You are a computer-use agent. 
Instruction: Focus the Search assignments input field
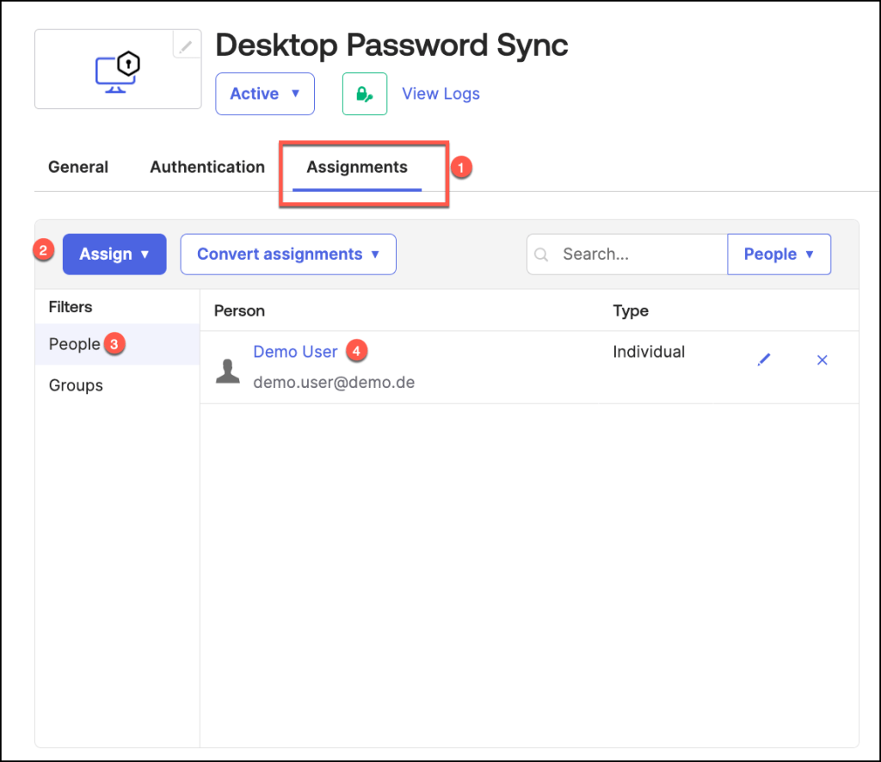637,255
